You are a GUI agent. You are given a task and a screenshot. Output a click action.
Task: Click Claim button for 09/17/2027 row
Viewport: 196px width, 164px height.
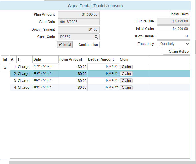click(126, 88)
